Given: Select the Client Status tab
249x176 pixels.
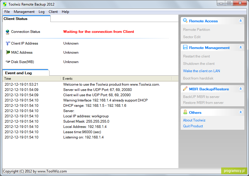Looking at the screenshot, I should pyautogui.click(x=27, y=19).
